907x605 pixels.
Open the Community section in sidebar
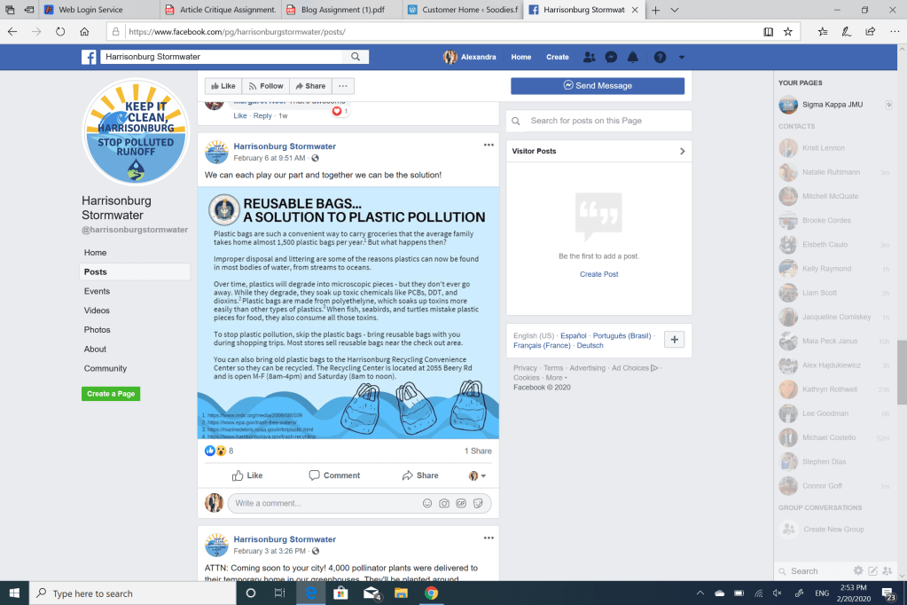(106, 368)
